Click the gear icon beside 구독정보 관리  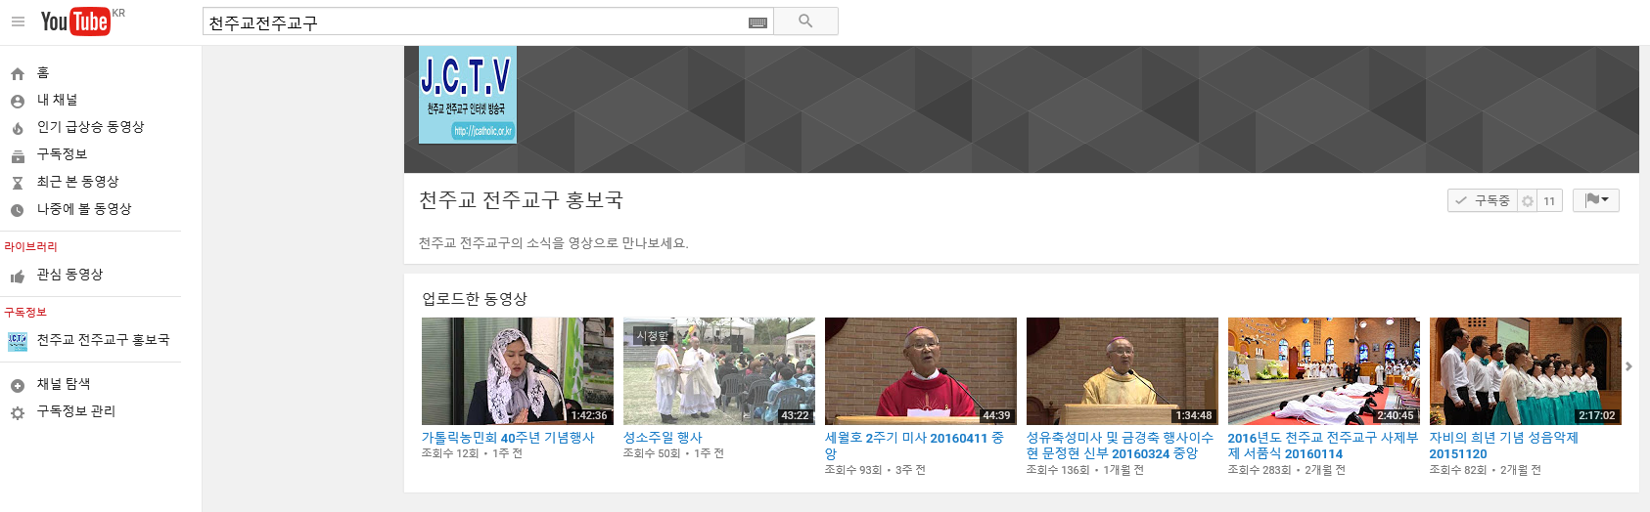point(18,413)
